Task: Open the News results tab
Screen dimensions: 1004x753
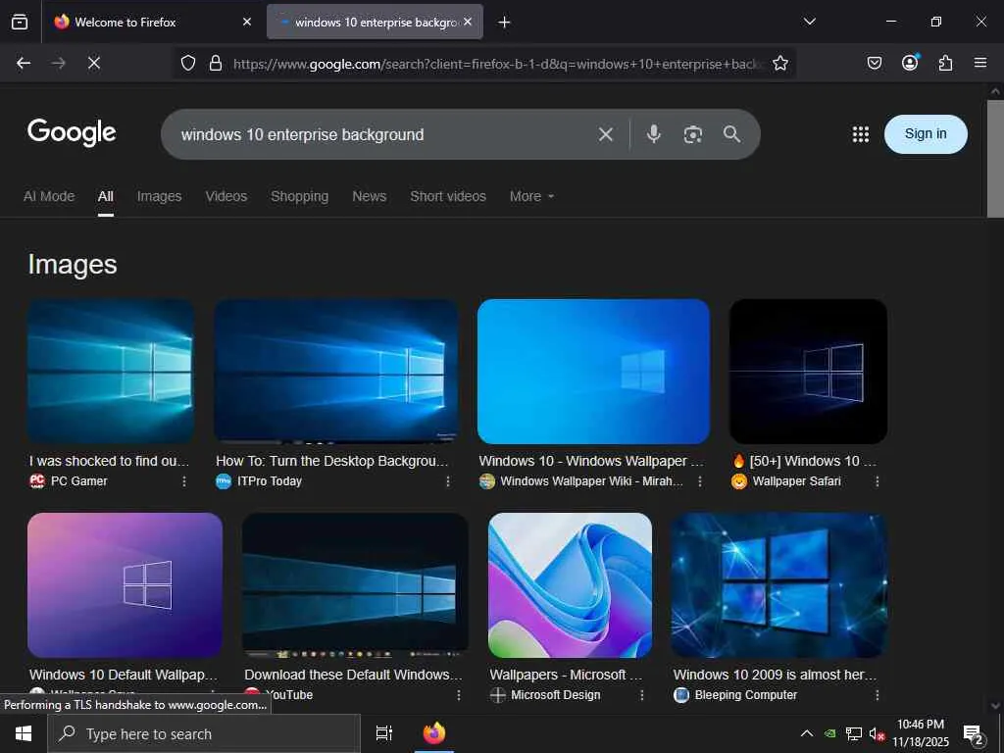Action: (370, 196)
